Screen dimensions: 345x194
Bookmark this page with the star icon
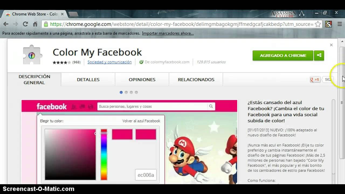318,24
